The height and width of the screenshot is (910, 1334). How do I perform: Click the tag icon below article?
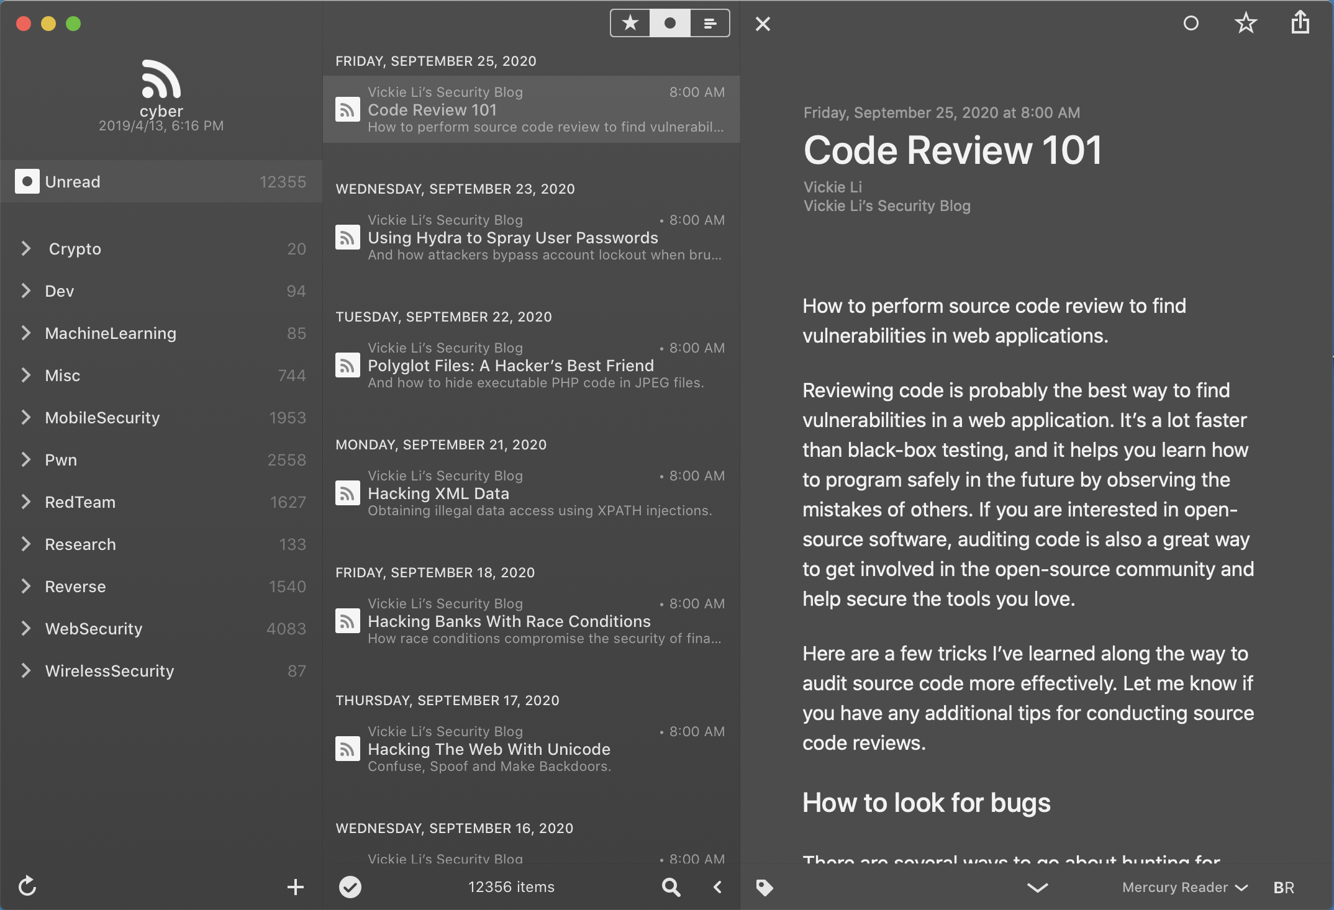tap(765, 887)
